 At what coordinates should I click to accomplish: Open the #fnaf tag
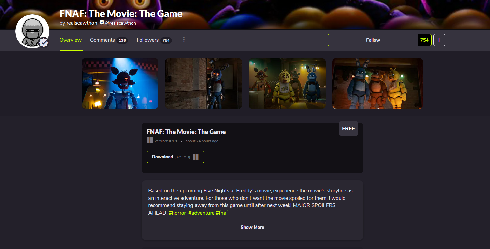222,213
